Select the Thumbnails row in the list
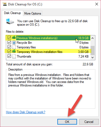This screenshot has width=101, height=127. point(48,56)
